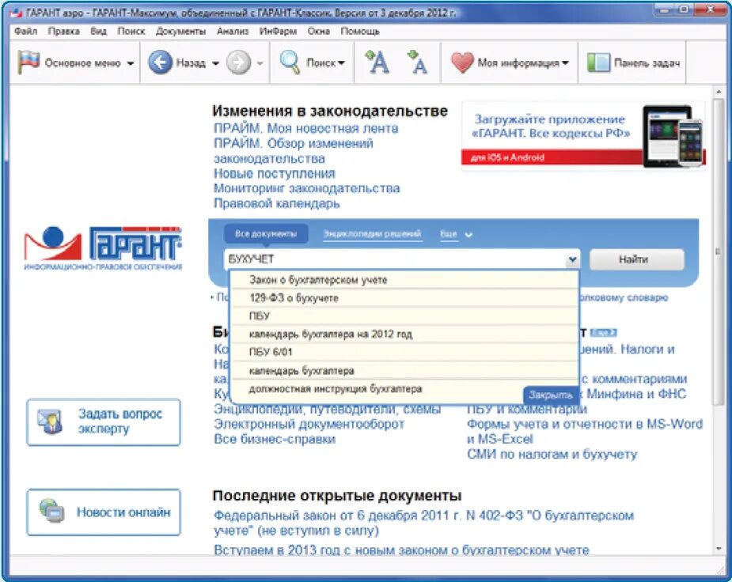Click the blue Back arrow icon

click(160, 62)
